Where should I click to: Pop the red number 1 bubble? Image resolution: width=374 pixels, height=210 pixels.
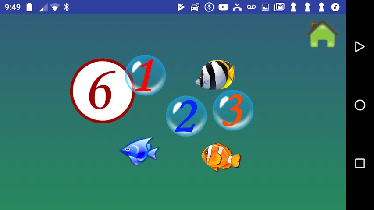146,75
